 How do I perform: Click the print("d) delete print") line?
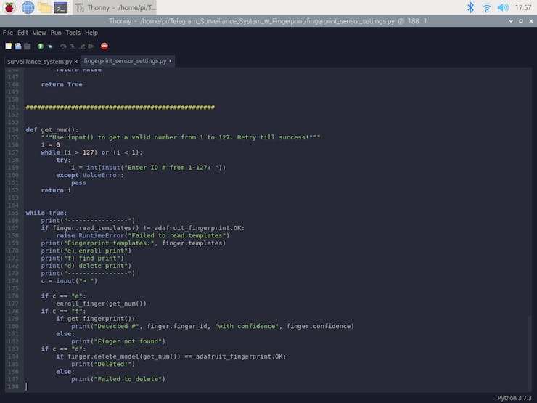(x=86, y=266)
